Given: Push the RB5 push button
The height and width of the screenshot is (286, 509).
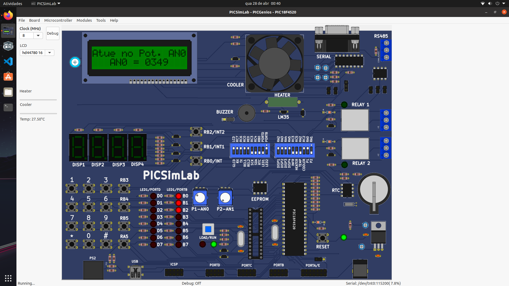Looking at the screenshot, I should click(124, 226).
